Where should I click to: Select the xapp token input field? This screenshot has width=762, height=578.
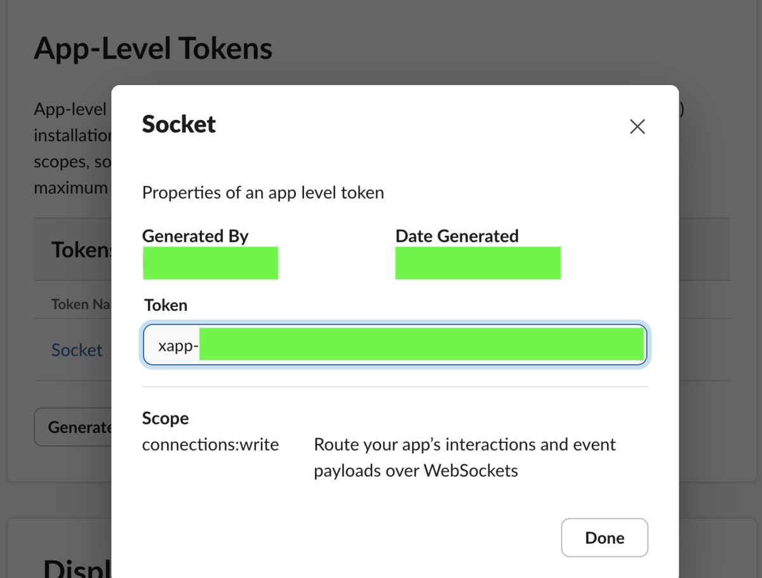419,345
